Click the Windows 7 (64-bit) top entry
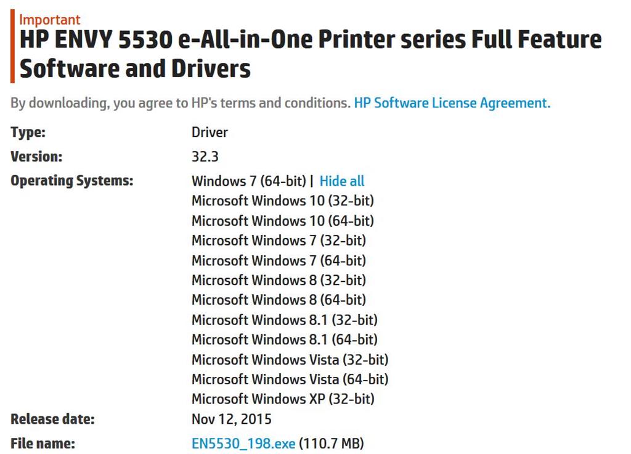This screenshot has width=631, height=454. point(249,181)
